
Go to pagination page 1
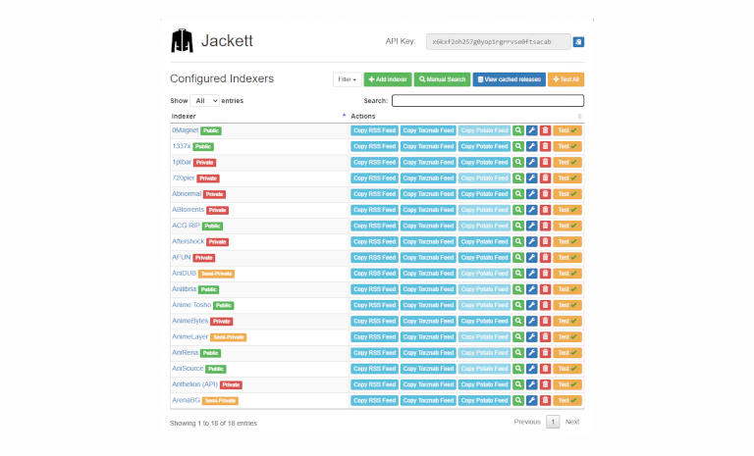553,422
